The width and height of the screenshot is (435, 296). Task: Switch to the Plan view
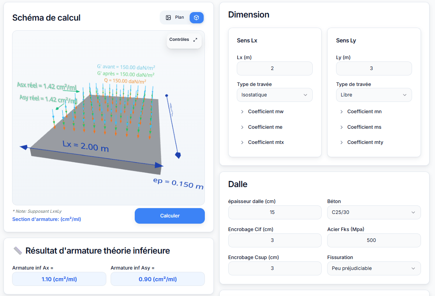pyautogui.click(x=175, y=18)
